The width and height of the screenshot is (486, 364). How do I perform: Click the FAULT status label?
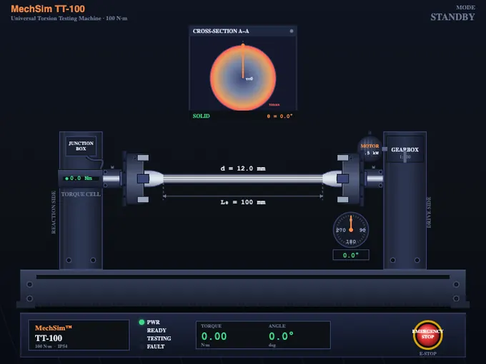click(x=156, y=346)
